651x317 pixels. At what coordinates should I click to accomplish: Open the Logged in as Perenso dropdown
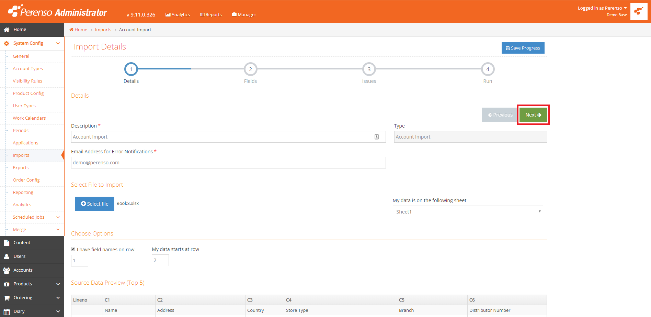coord(602,8)
